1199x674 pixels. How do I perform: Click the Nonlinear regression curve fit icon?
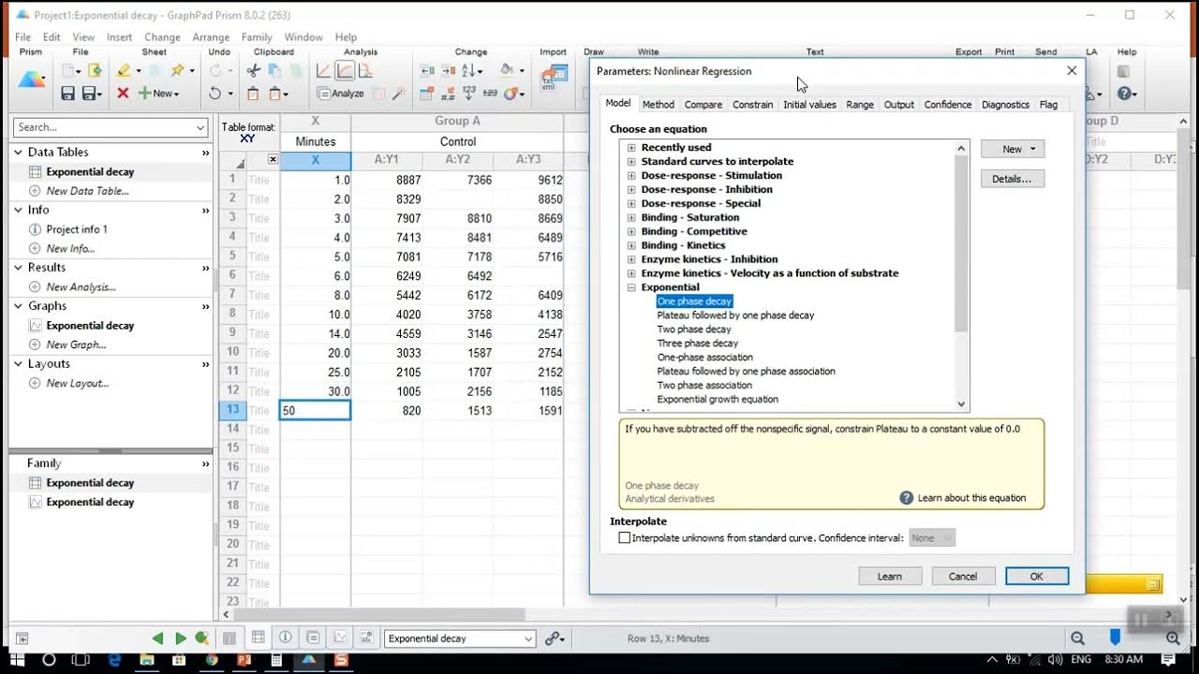pyautogui.click(x=345, y=70)
